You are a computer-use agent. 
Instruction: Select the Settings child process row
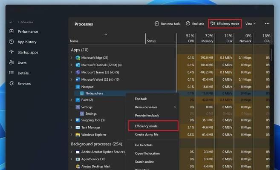point(91,113)
